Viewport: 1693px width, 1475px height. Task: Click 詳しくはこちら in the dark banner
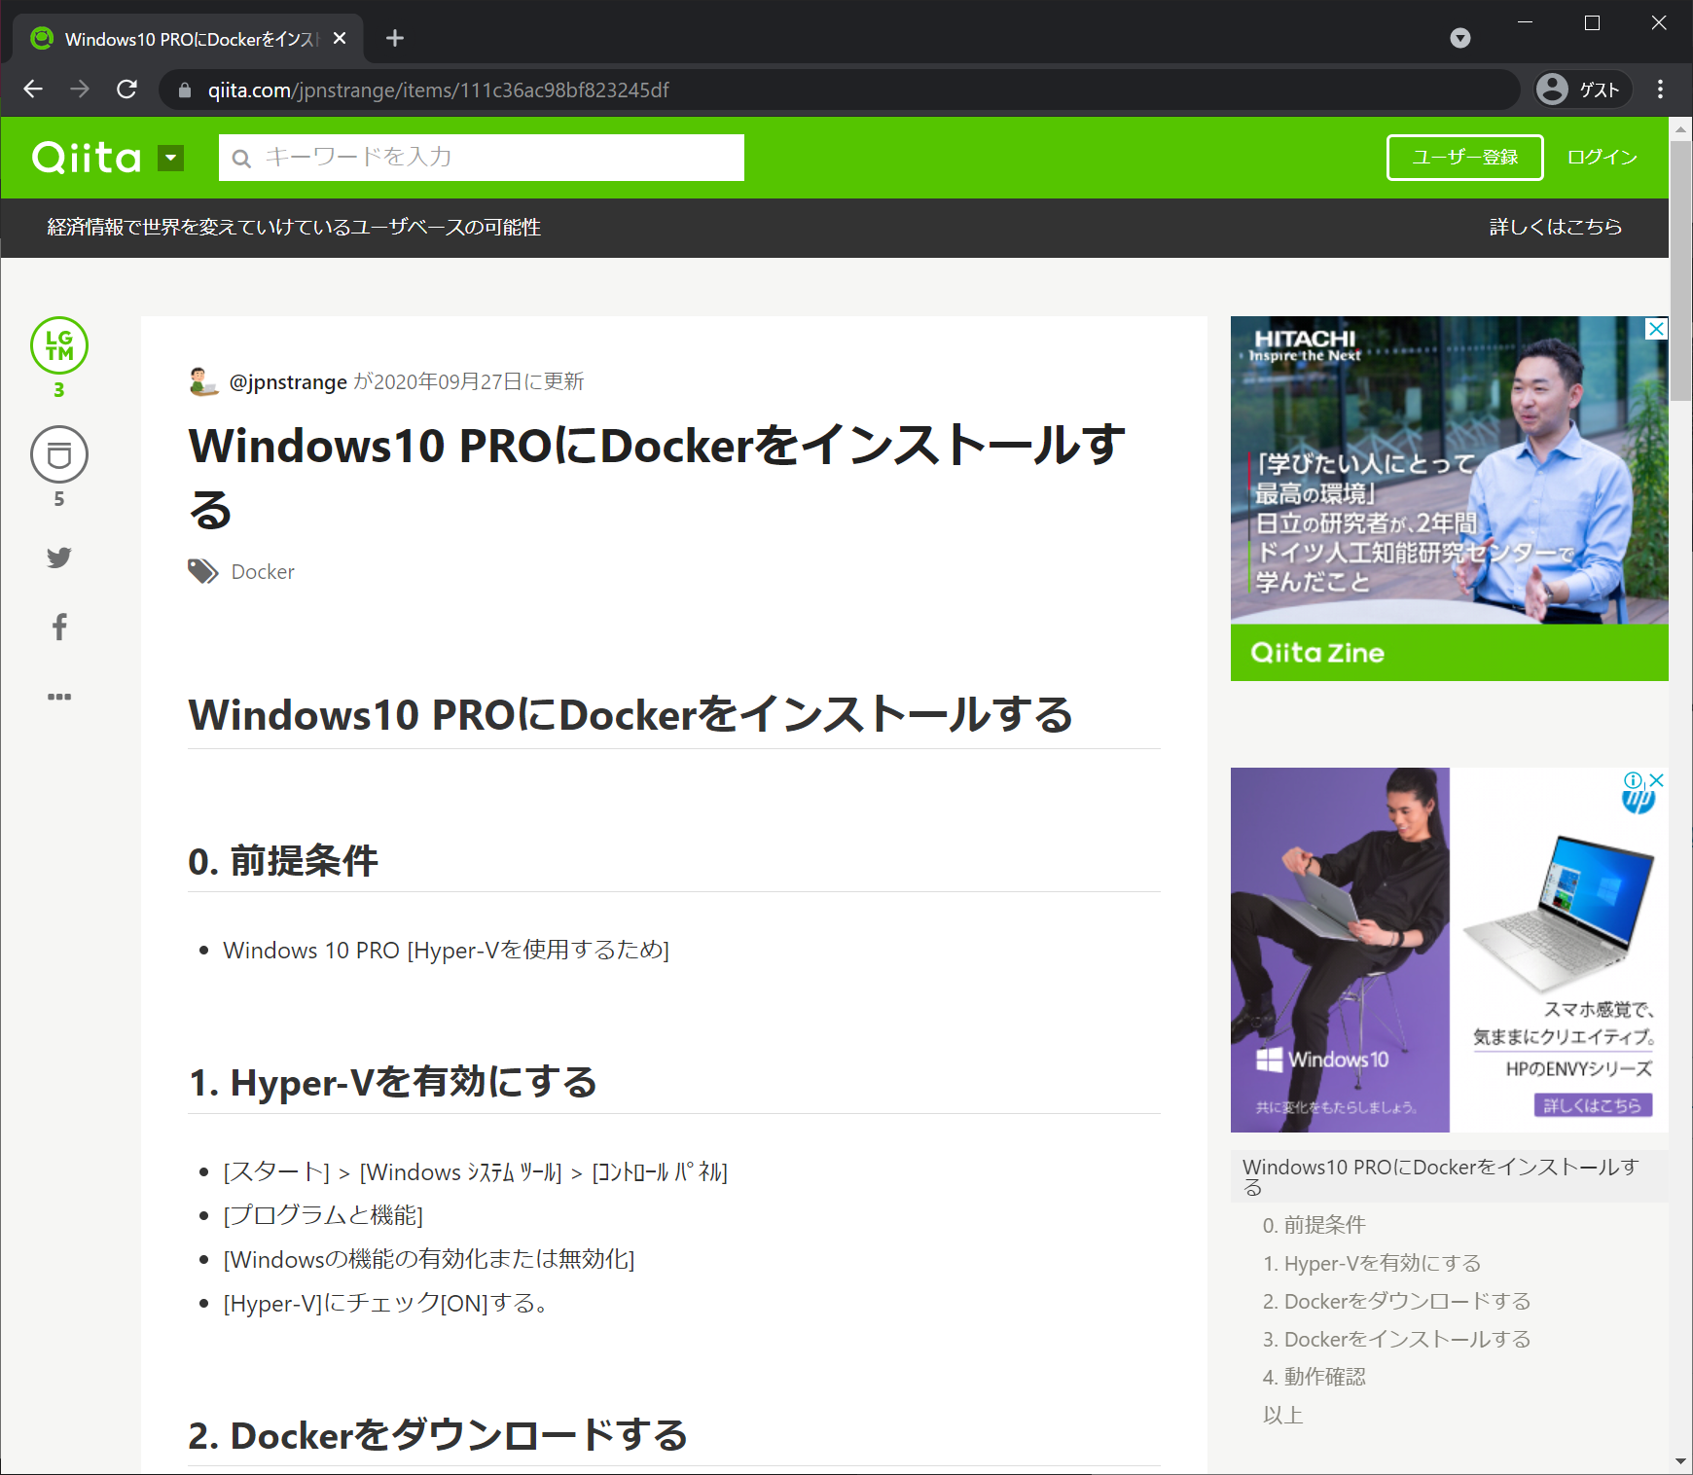click(1556, 227)
